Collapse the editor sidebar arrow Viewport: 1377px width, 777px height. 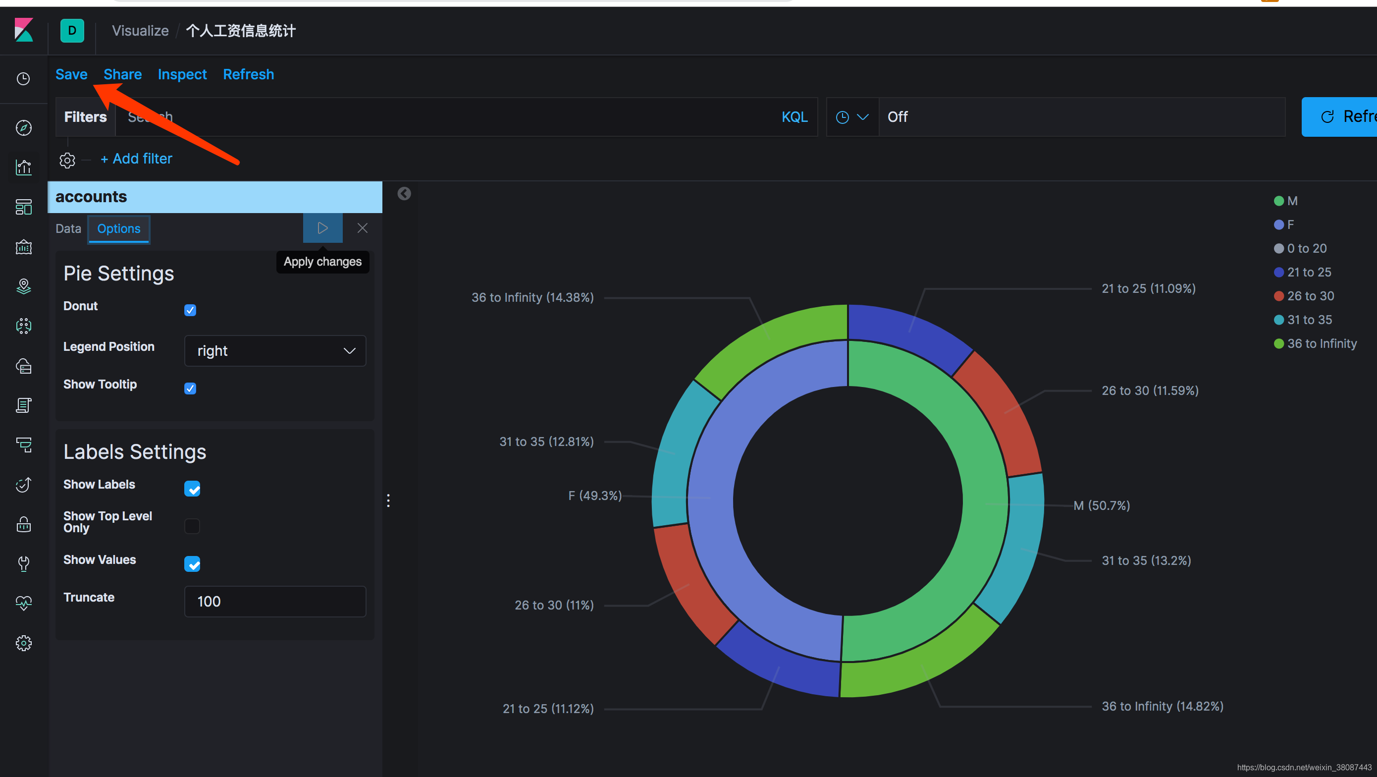click(404, 194)
